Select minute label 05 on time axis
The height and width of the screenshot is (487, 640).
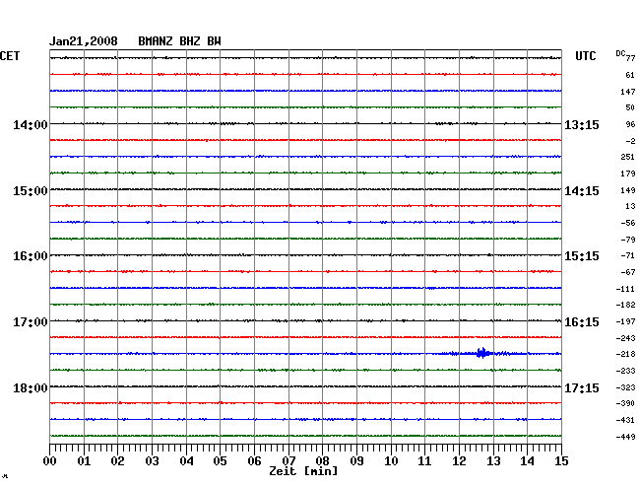coord(220,461)
